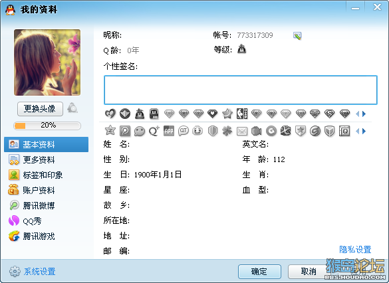This screenshot has height=283, width=389.
Task: Click the birthday value 1900年1月1日
Action: (158, 175)
